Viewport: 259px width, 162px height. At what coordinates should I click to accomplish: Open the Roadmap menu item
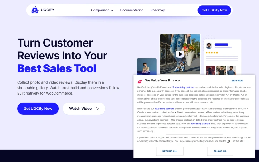(x=157, y=10)
